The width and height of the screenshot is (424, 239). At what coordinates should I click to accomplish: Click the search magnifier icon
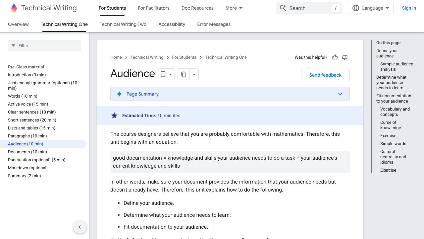click(283, 8)
